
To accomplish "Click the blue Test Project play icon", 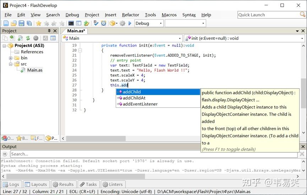I will (x=130, y=23).
